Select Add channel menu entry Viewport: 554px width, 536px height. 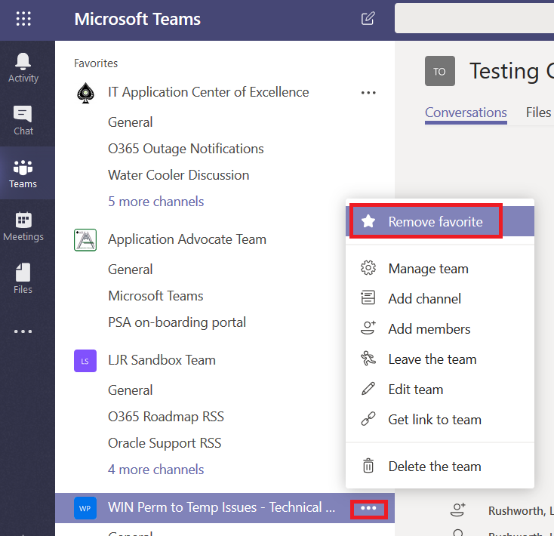(x=424, y=299)
